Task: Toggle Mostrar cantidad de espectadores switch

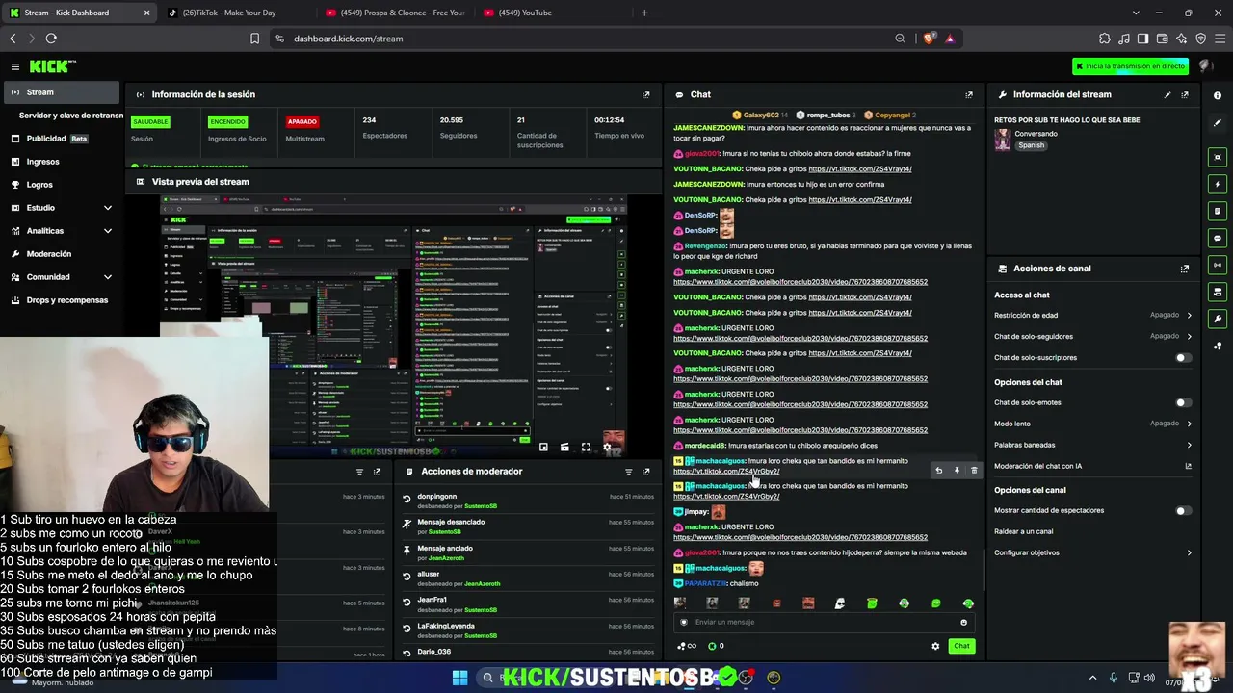Action: (x=1183, y=511)
